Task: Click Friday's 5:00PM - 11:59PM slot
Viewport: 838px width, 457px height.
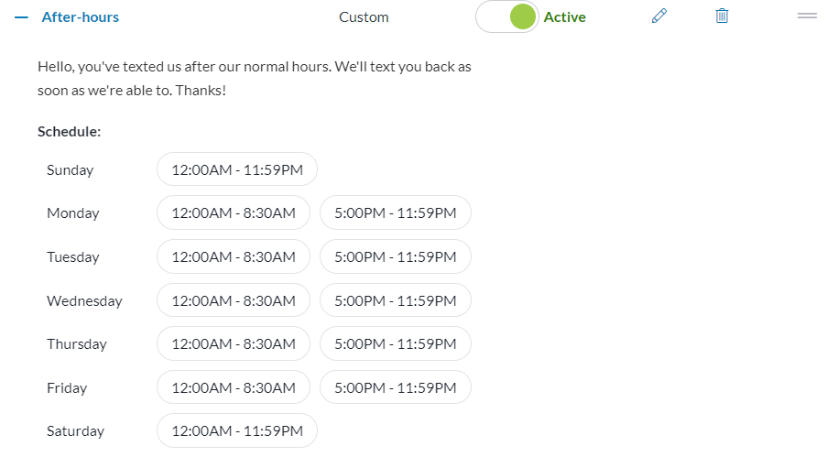Action: point(395,387)
